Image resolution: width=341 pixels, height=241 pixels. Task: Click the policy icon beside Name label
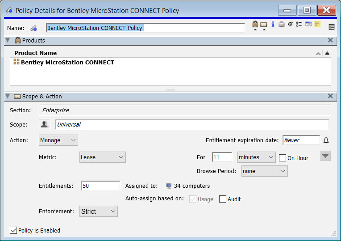click(34, 28)
